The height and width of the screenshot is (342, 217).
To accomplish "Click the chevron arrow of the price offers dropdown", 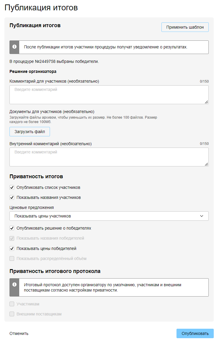I will coord(202,216).
